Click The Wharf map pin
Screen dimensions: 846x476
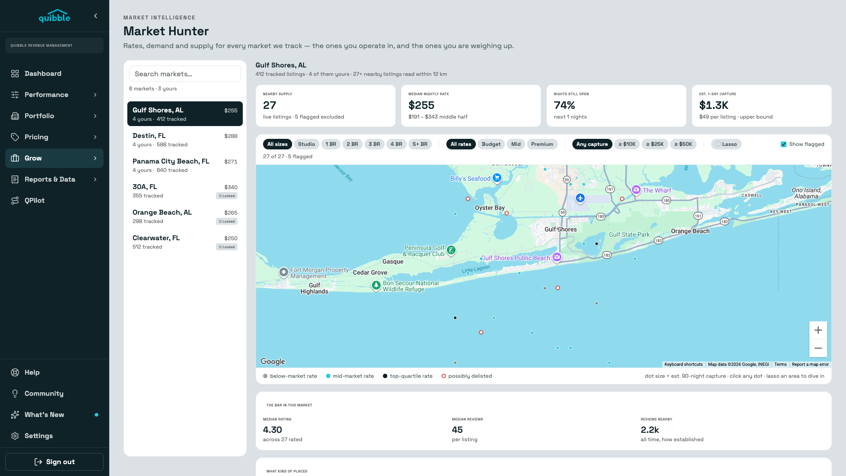tap(636, 190)
